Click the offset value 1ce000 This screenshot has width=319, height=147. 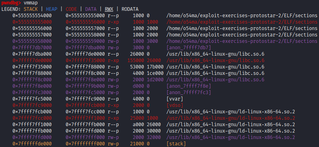(155, 73)
